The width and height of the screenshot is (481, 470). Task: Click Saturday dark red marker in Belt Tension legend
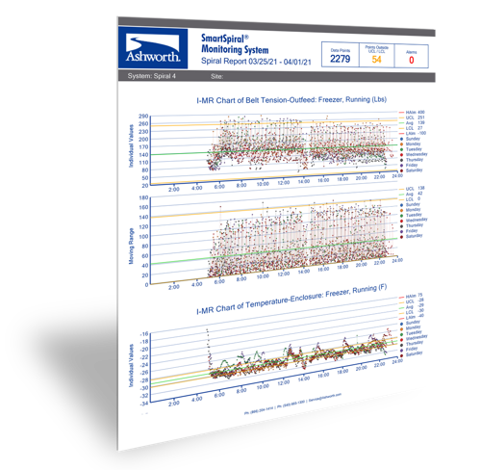click(401, 170)
